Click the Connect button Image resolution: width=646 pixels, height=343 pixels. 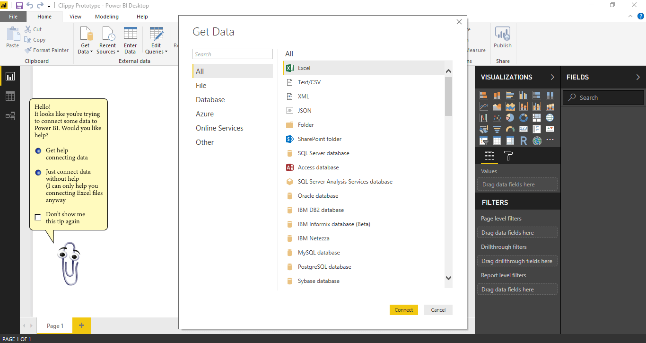(x=403, y=309)
